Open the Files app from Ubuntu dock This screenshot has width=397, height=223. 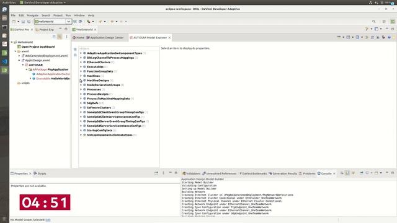4,18
